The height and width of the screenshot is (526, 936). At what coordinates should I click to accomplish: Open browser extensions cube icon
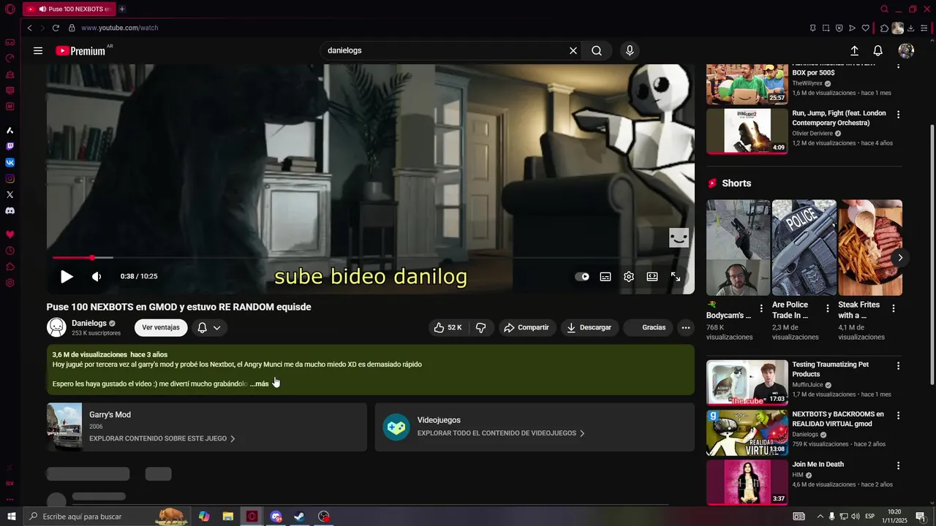point(884,28)
